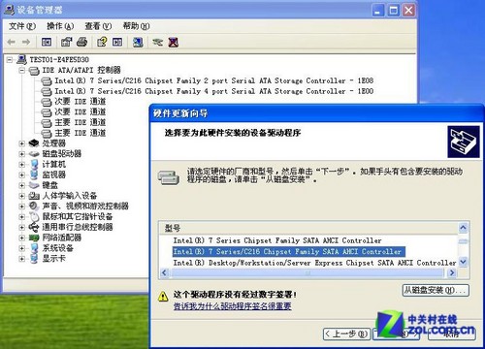Toggle the show/hide console tree toolbar icon
Image resolution: width=485 pixels, height=349 pixels.
pyautogui.click(x=47, y=42)
